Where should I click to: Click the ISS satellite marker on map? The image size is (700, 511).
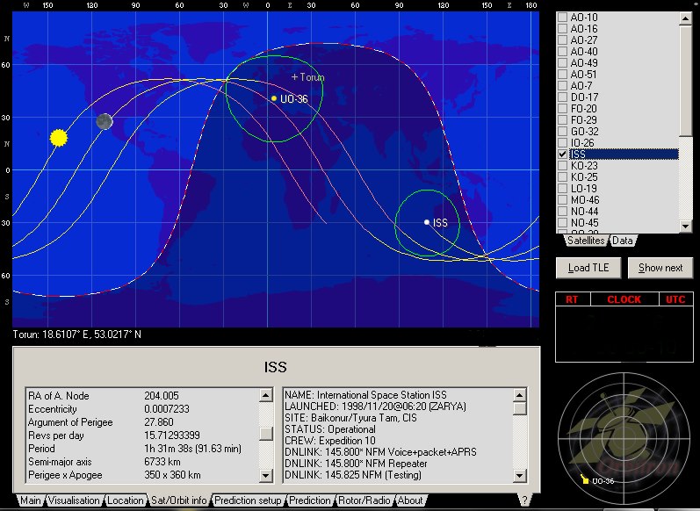427,222
